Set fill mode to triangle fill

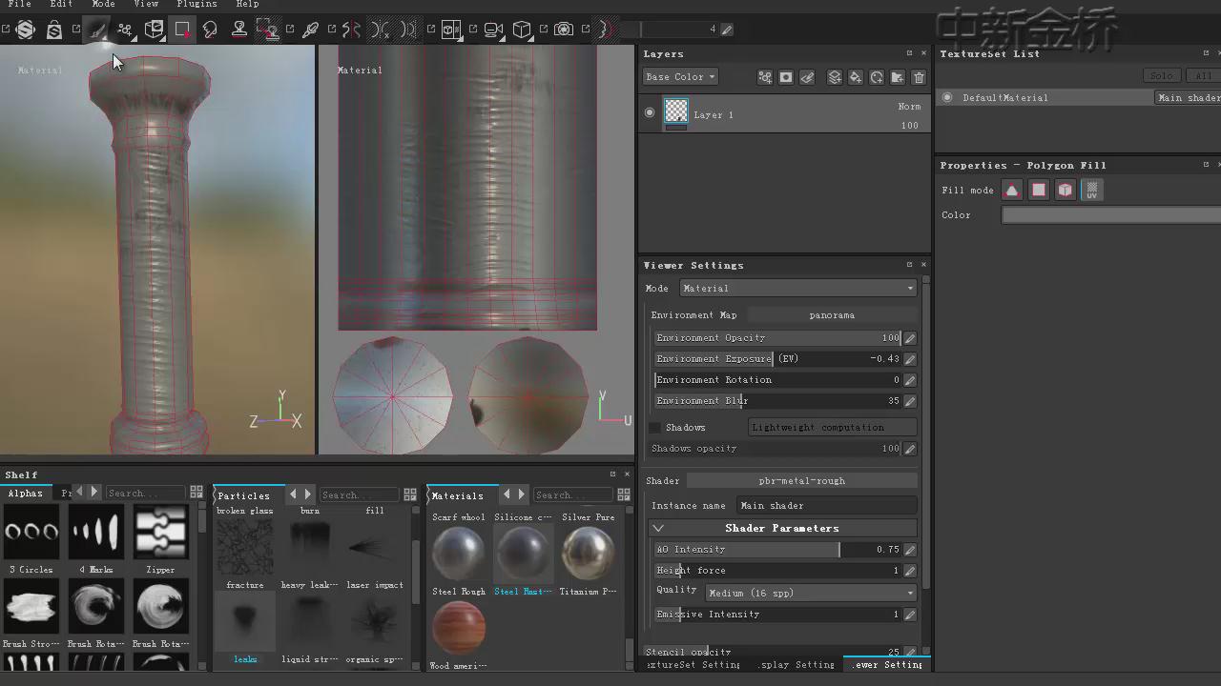1012,190
